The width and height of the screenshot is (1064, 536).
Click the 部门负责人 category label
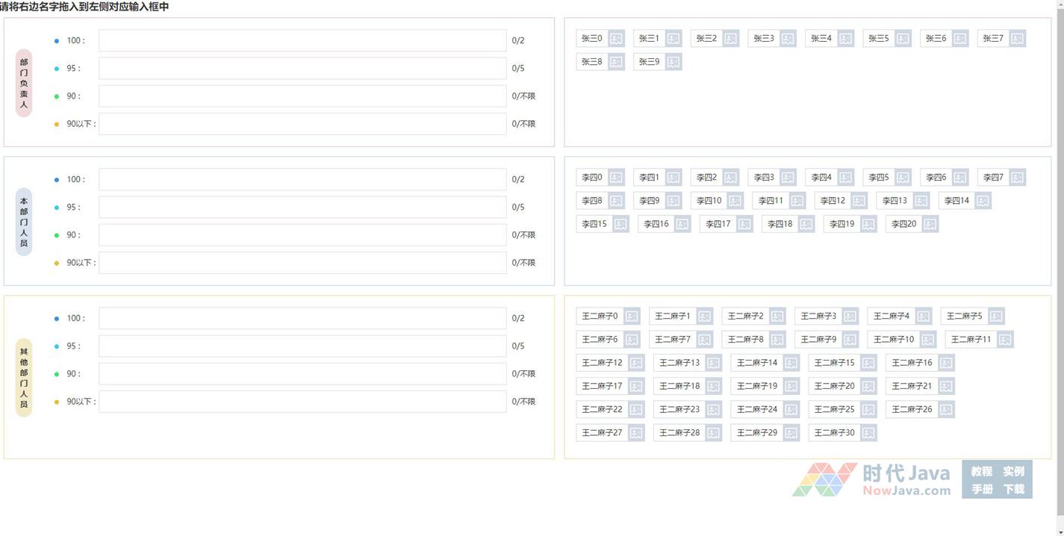click(24, 83)
